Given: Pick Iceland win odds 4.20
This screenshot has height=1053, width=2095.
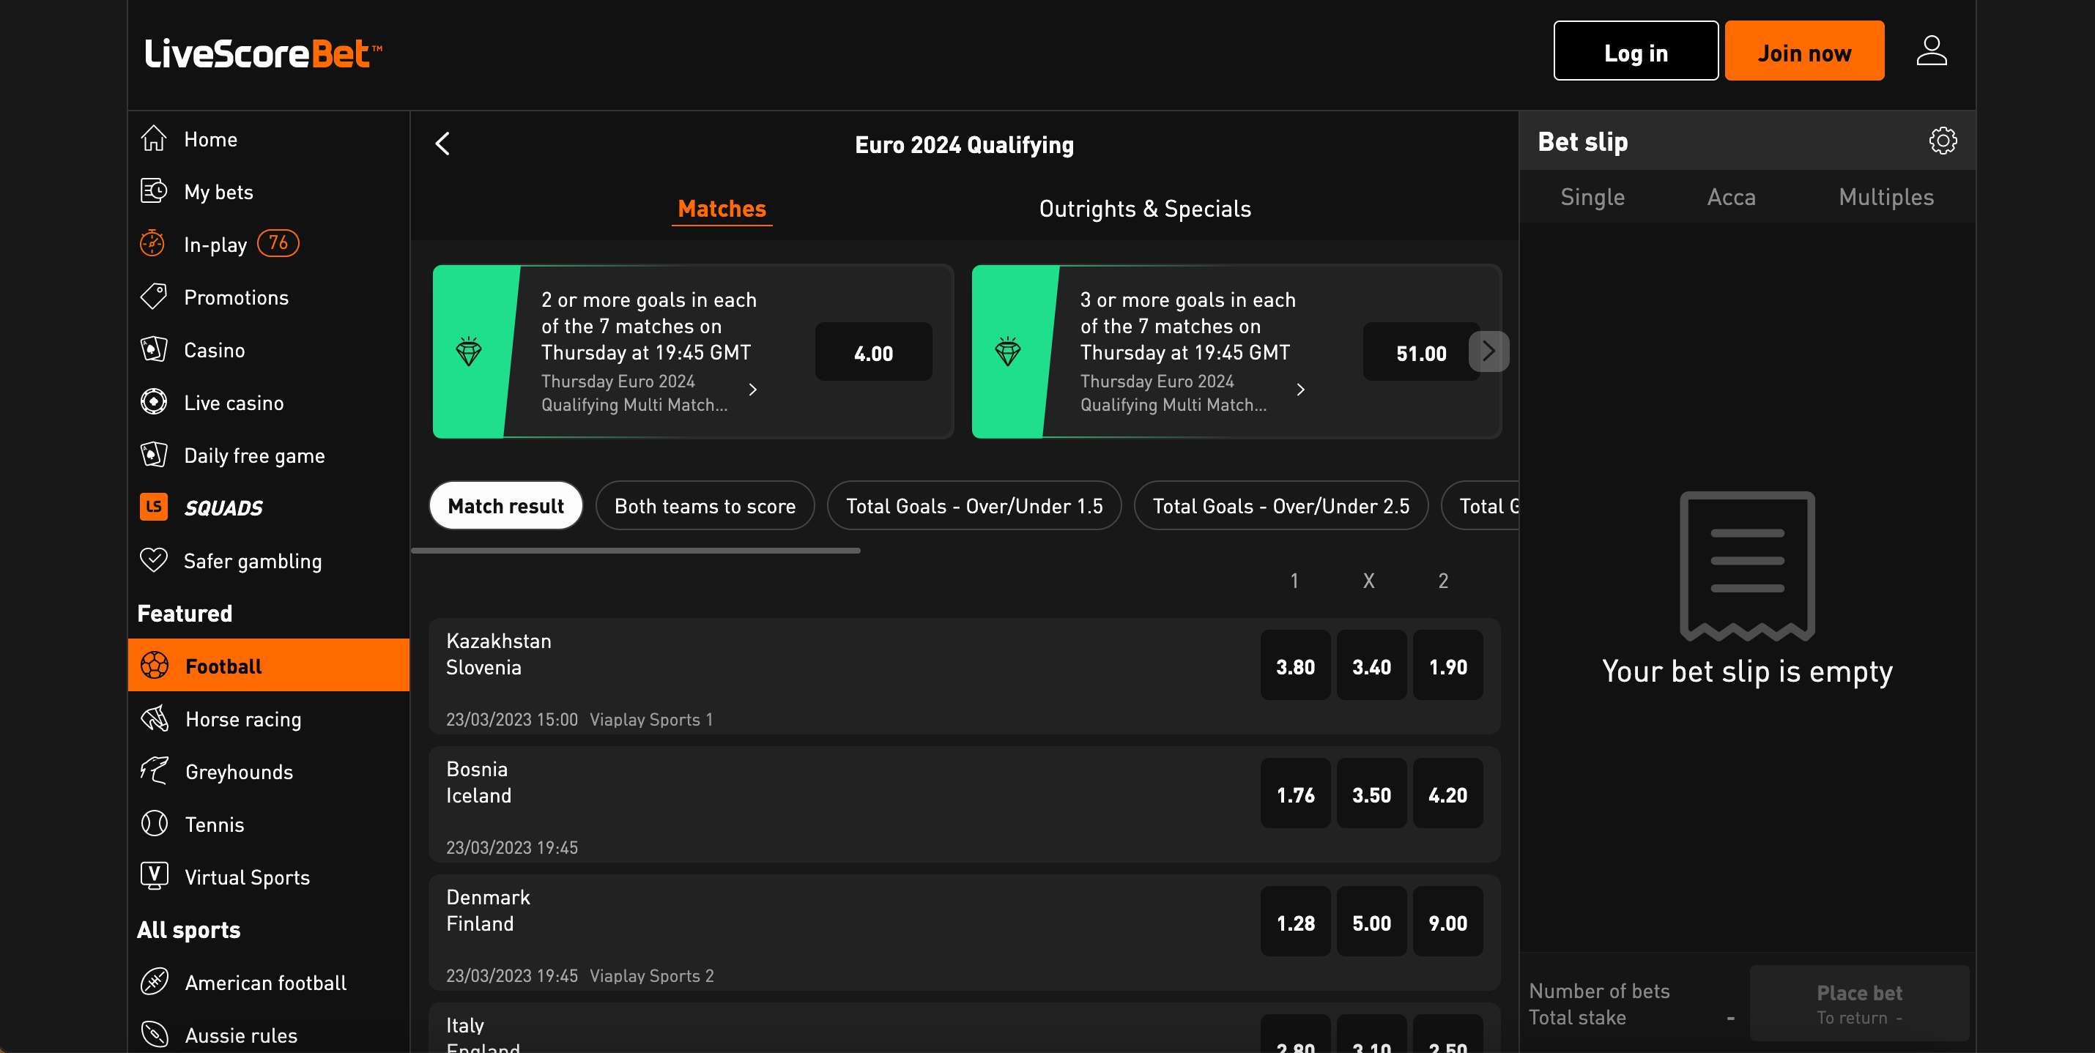Looking at the screenshot, I should (x=1447, y=794).
